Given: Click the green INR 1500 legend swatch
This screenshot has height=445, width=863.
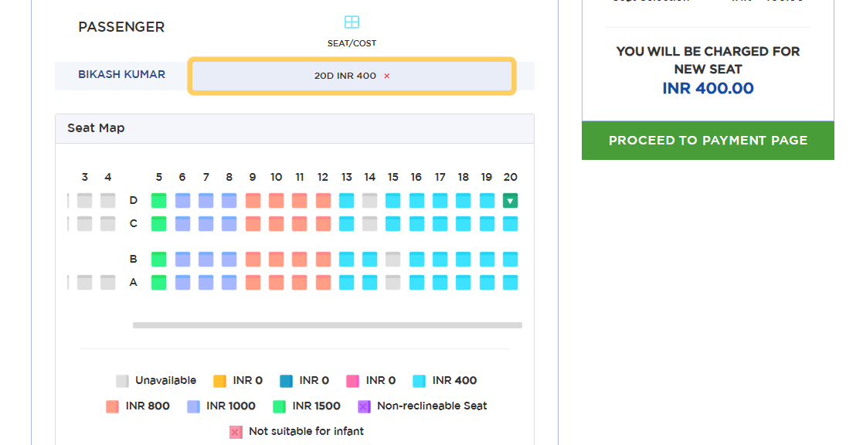Looking at the screenshot, I should coord(279,406).
